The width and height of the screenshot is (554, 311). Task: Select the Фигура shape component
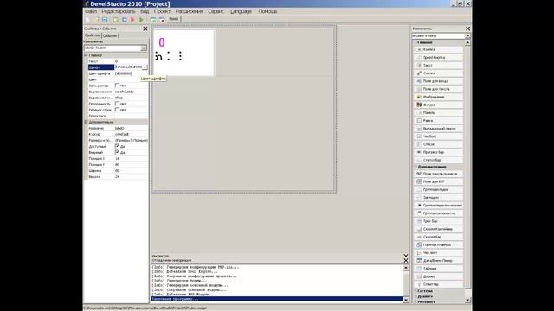[439, 105]
